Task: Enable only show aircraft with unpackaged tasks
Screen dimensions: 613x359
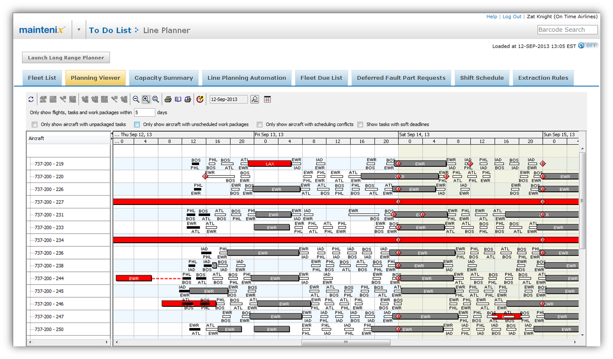Action: click(x=35, y=124)
